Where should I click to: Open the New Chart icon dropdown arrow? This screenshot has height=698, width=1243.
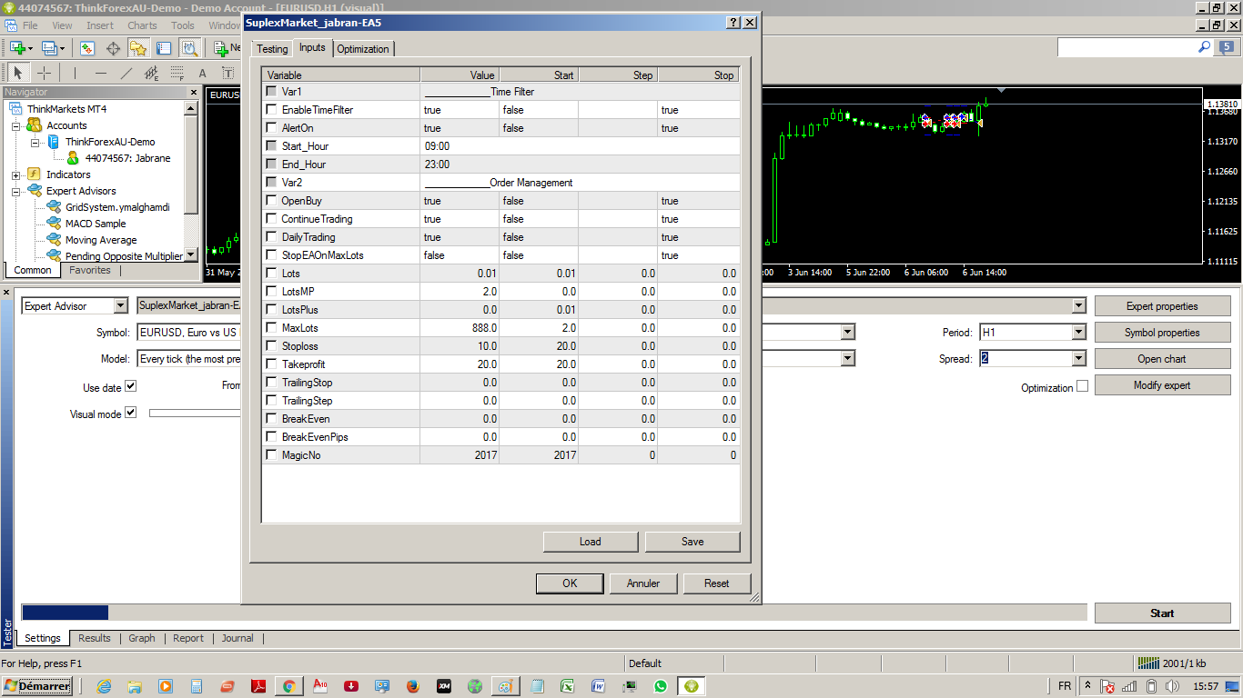click(30, 48)
